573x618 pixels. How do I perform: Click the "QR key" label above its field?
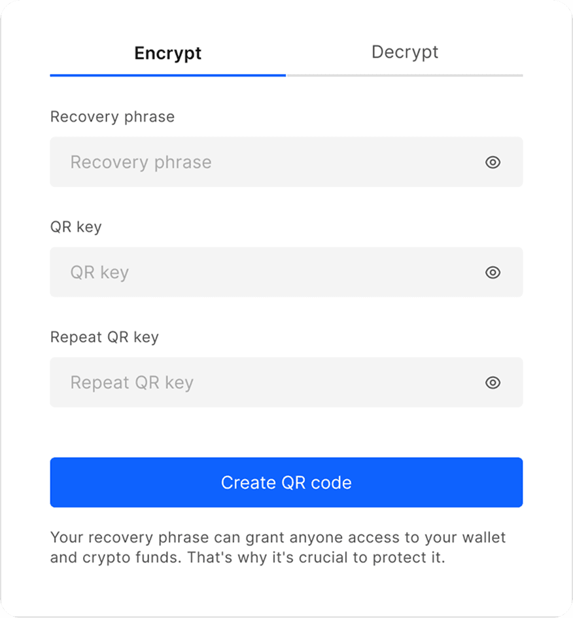point(76,227)
